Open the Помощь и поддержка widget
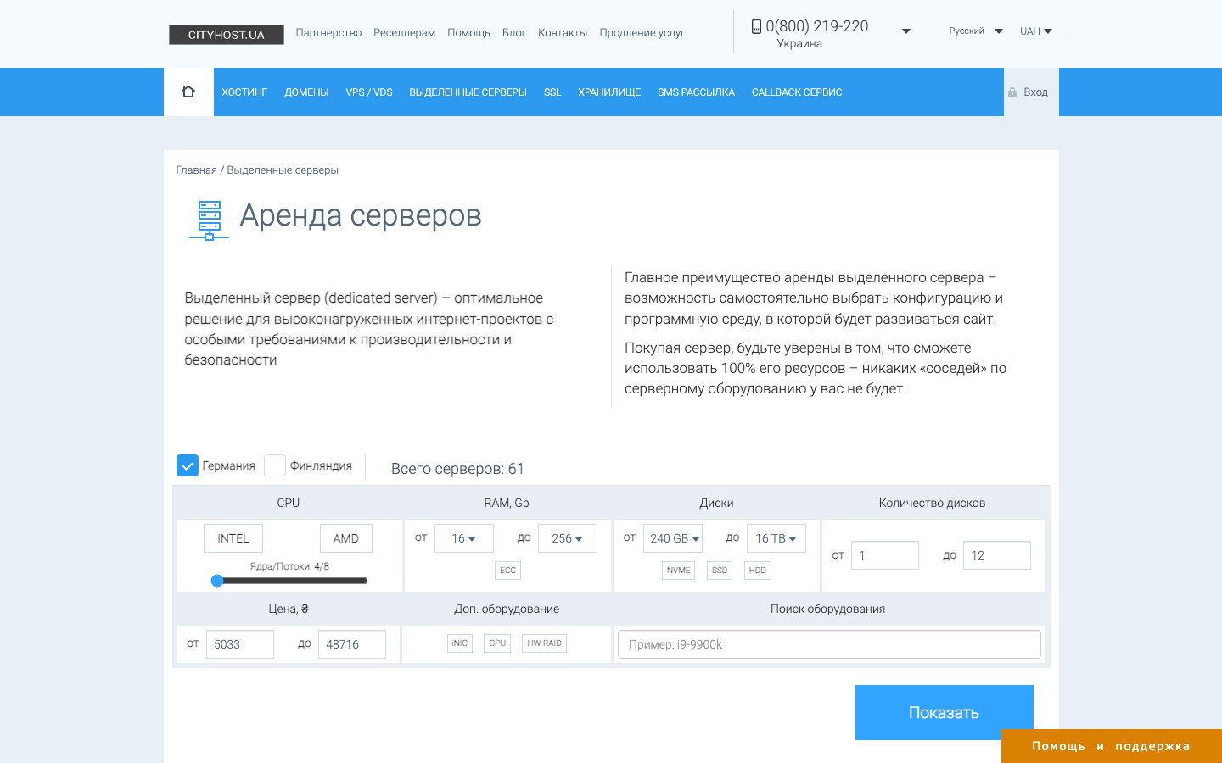Screen dimensions: 1222x763 [1112, 746]
